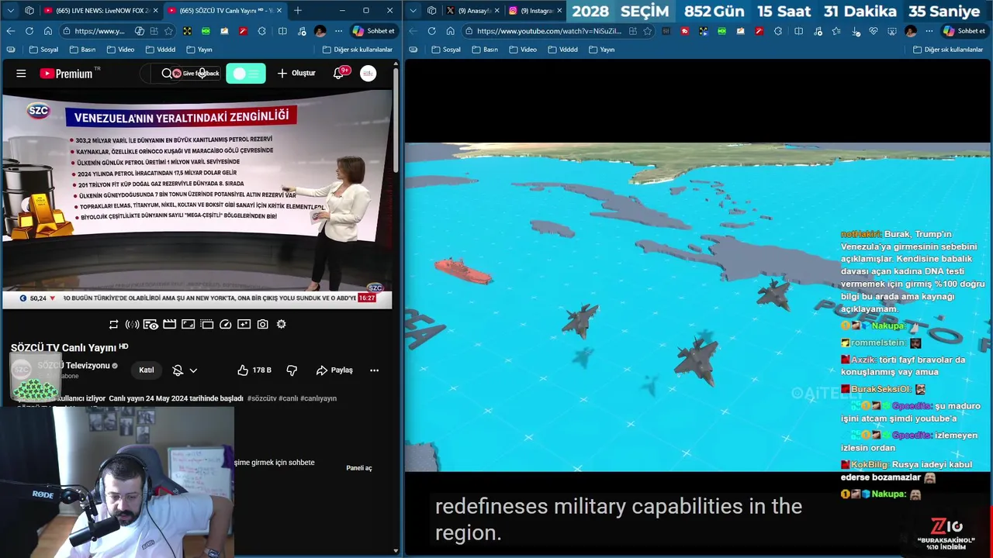Open downloads icon in right browser toolbar
993x558 pixels.
pos(855,31)
